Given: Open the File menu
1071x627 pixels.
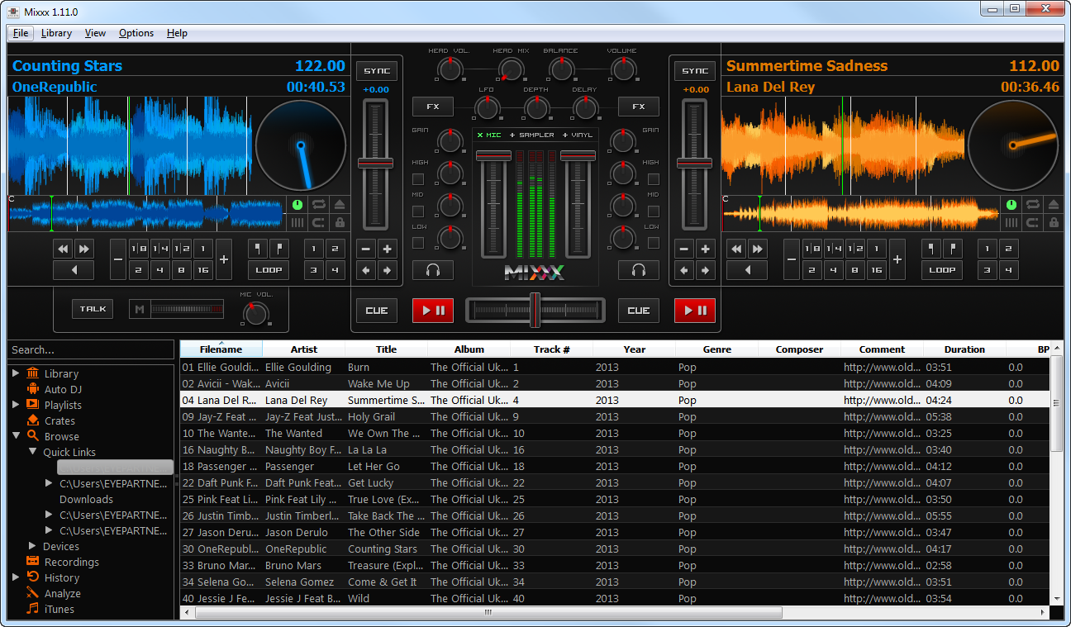Looking at the screenshot, I should (x=21, y=33).
